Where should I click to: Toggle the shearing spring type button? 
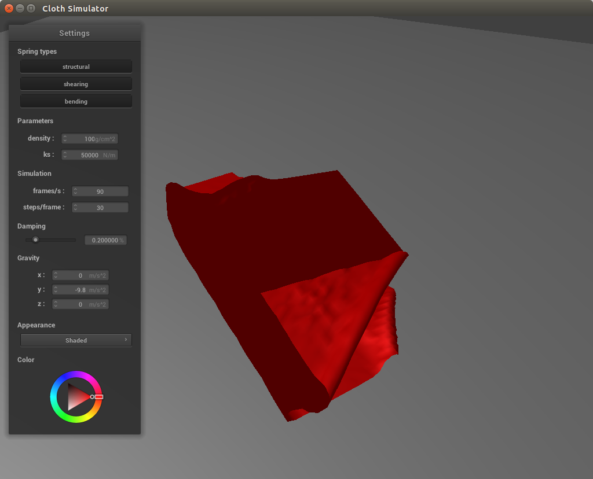[x=76, y=84]
